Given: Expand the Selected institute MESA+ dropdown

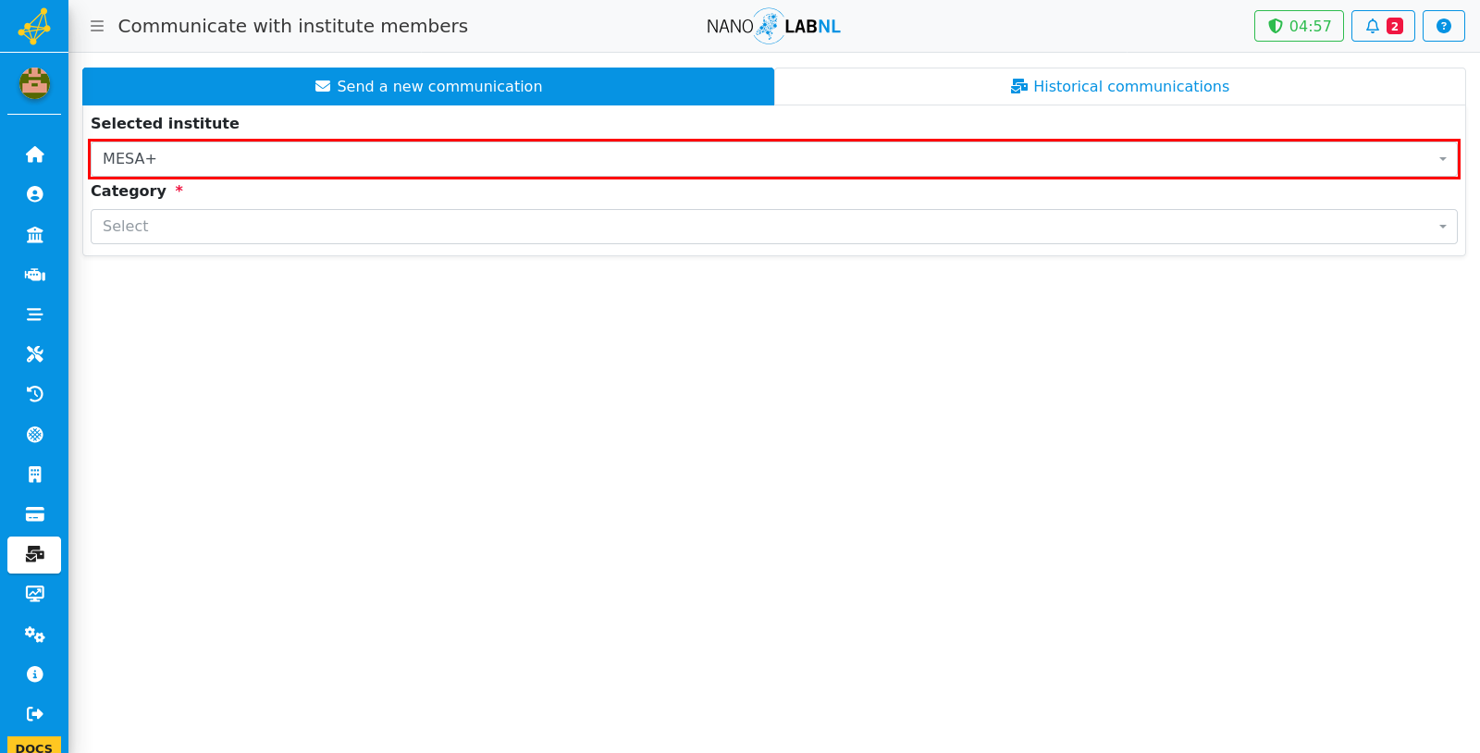Looking at the screenshot, I should (774, 159).
